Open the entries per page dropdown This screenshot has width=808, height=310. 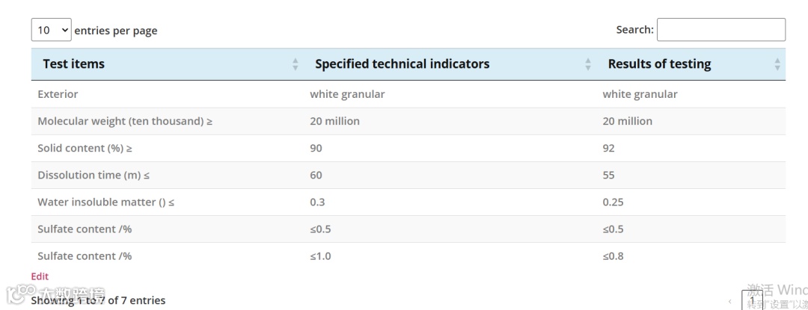click(x=51, y=30)
